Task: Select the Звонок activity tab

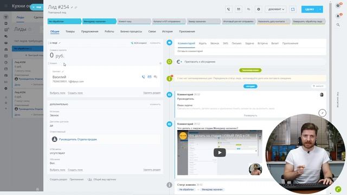Action: coord(215,43)
